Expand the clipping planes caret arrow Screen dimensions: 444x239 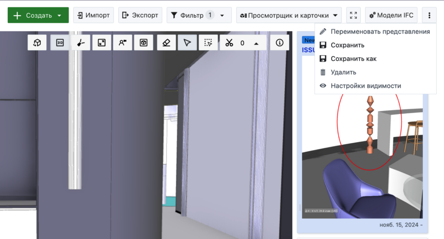256,43
